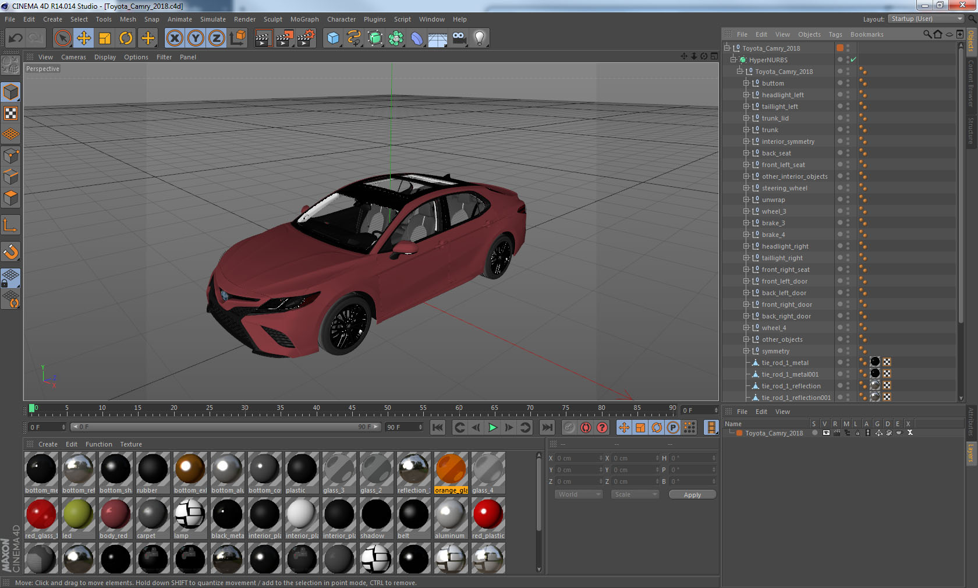Select the orange_gla material swatch

tap(451, 473)
